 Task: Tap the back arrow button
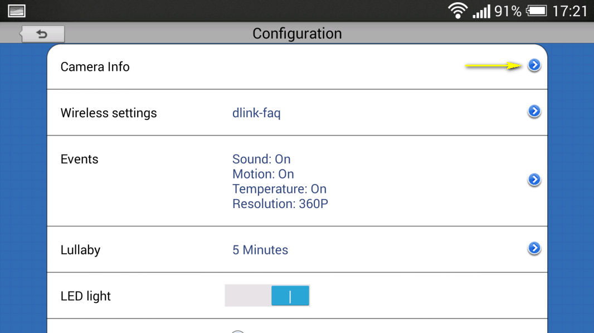coord(42,34)
